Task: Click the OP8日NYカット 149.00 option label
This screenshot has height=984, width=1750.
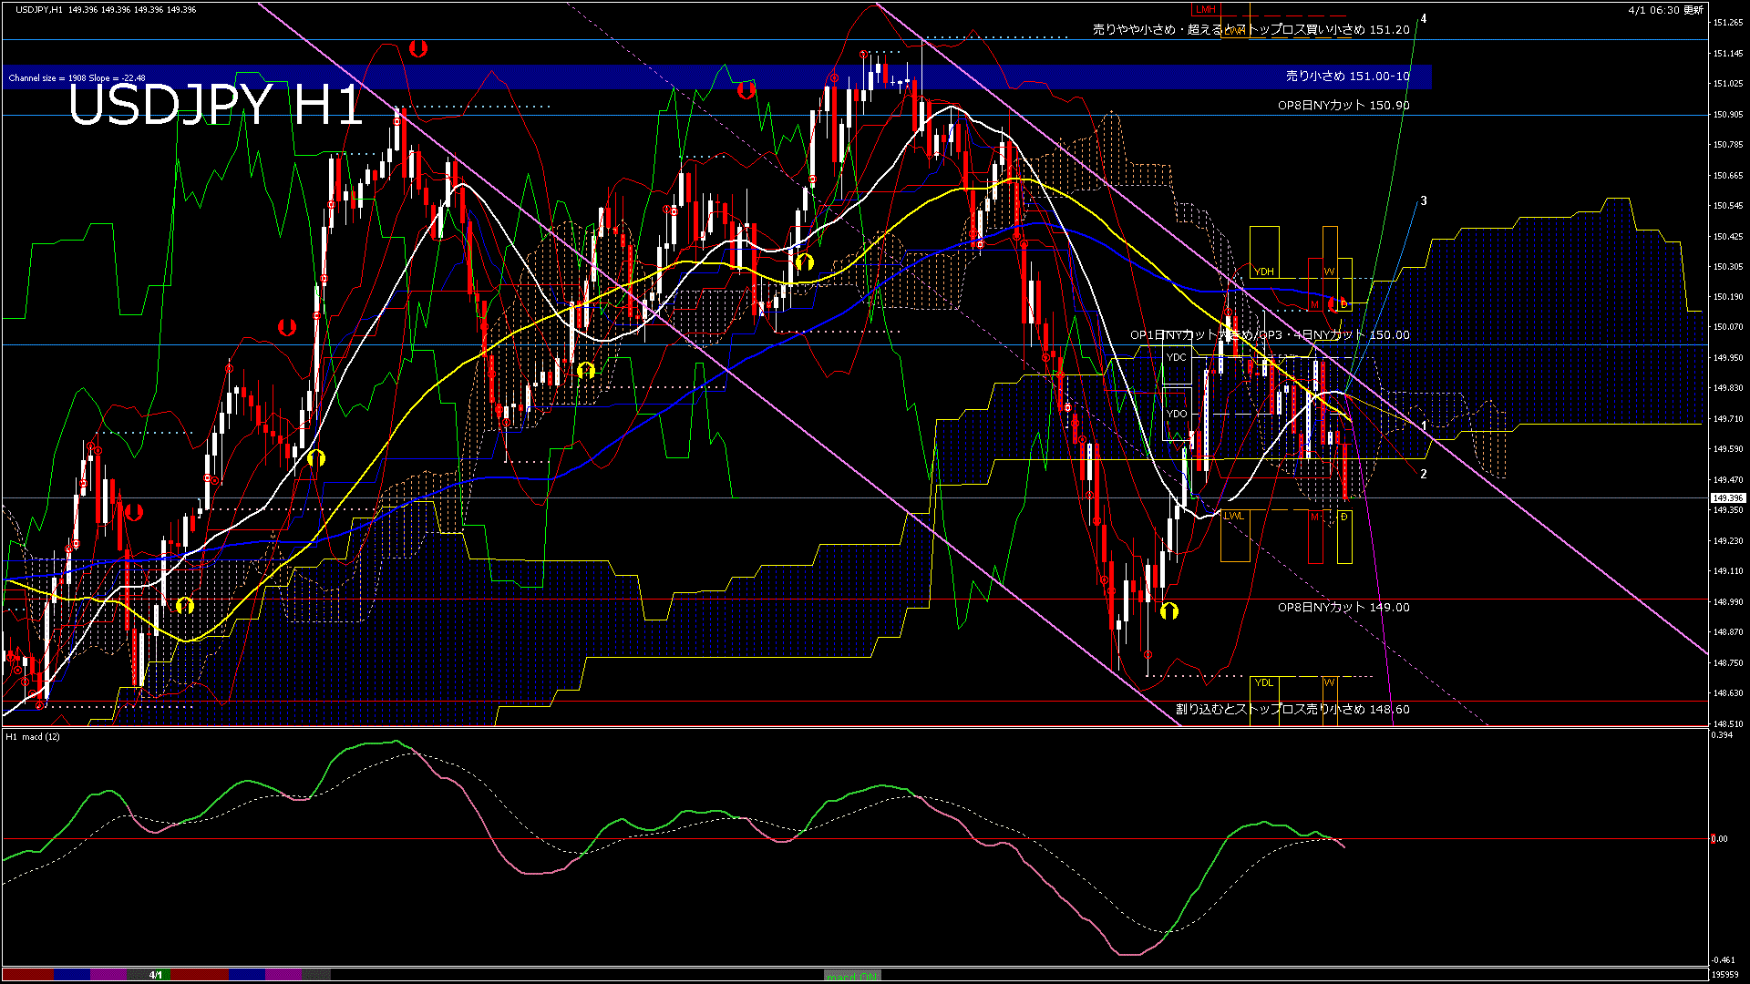Action: coord(1343,608)
